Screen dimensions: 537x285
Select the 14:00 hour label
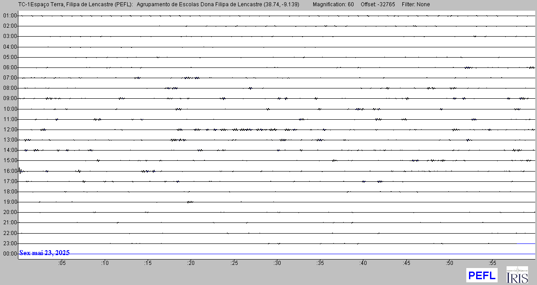tap(10, 150)
